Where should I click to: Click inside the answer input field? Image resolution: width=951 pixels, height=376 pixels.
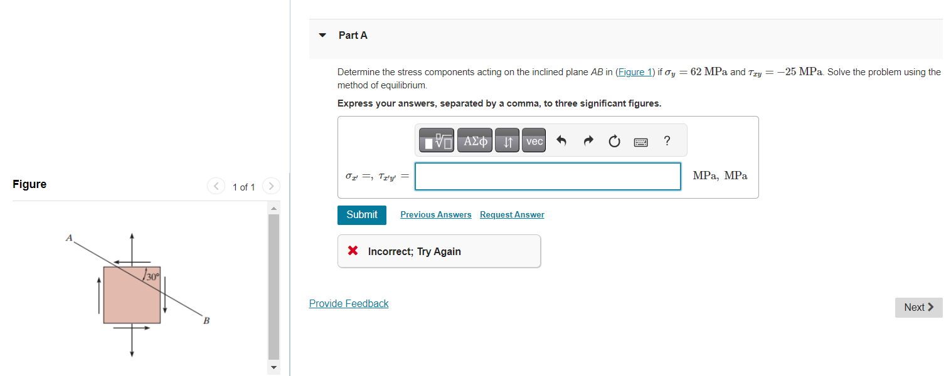[547, 176]
